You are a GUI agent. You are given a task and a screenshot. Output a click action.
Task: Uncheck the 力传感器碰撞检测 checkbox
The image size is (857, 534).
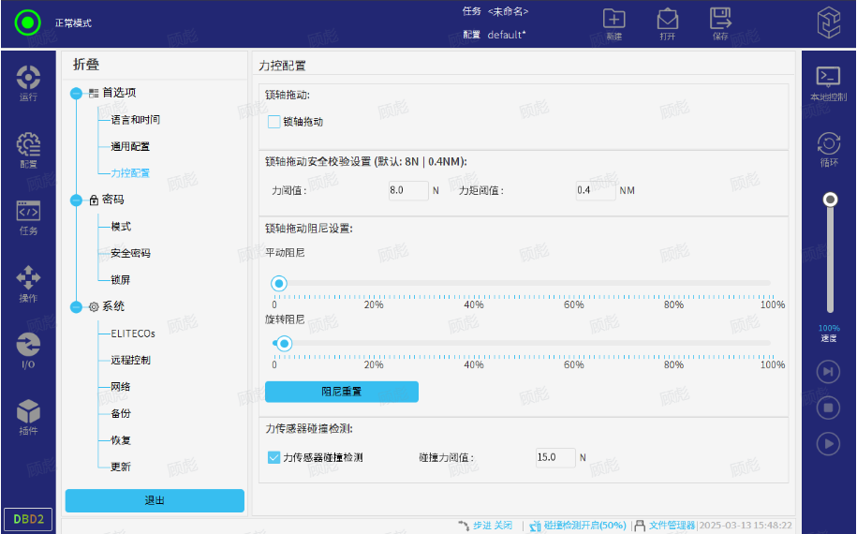click(274, 457)
